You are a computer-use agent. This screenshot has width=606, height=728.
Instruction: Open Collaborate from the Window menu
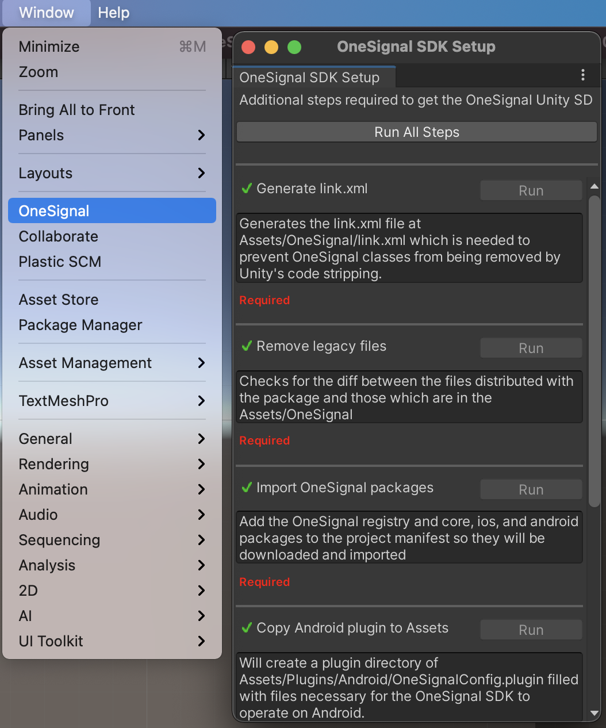[112, 236]
